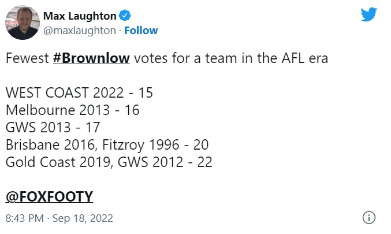
Task: Visit the @FOXFOOTY mention
Action: coord(49,197)
